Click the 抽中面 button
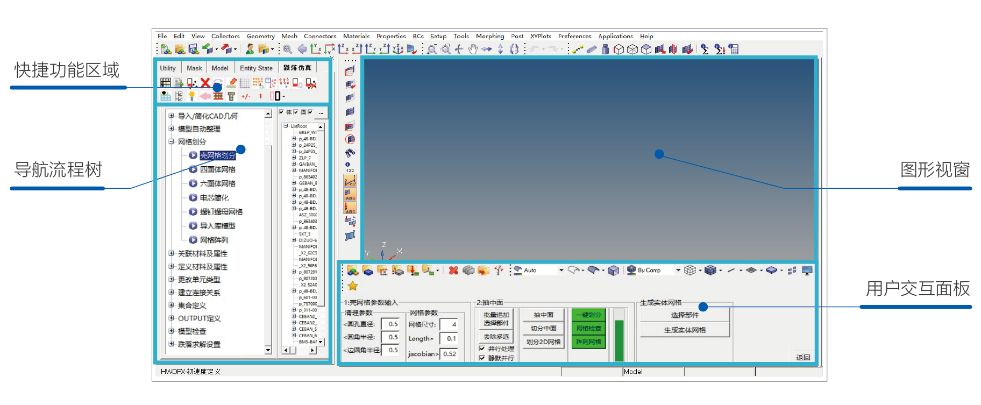Screen dimensions: 981x405 (543, 315)
